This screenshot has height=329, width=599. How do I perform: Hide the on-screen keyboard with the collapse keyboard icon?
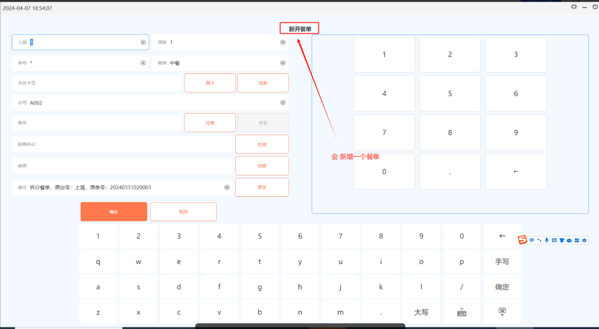[x=502, y=312]
